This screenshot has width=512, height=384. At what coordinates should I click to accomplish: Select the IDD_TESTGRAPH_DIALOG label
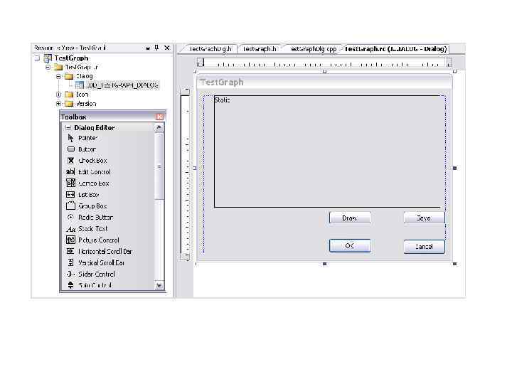click(x=122, y=85)
